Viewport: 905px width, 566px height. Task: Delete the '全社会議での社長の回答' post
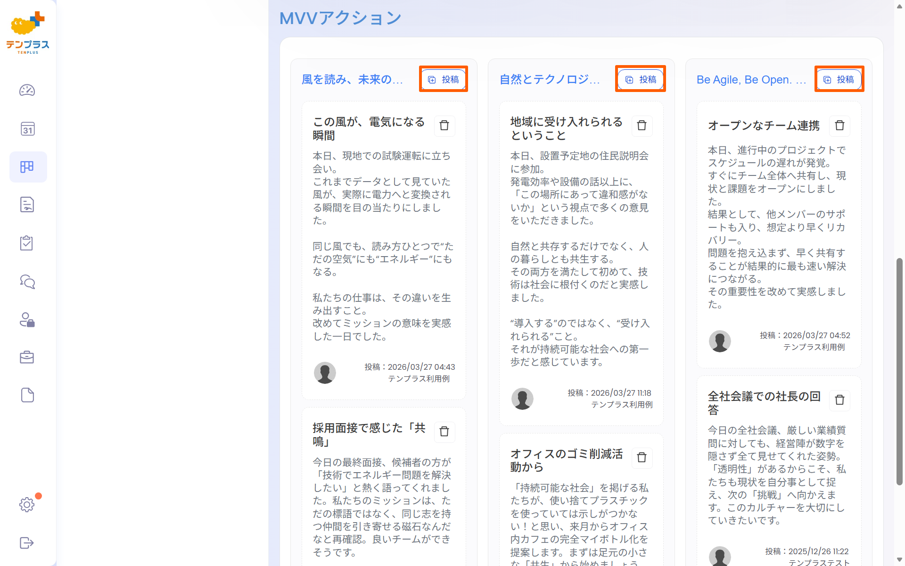[839, 400]
